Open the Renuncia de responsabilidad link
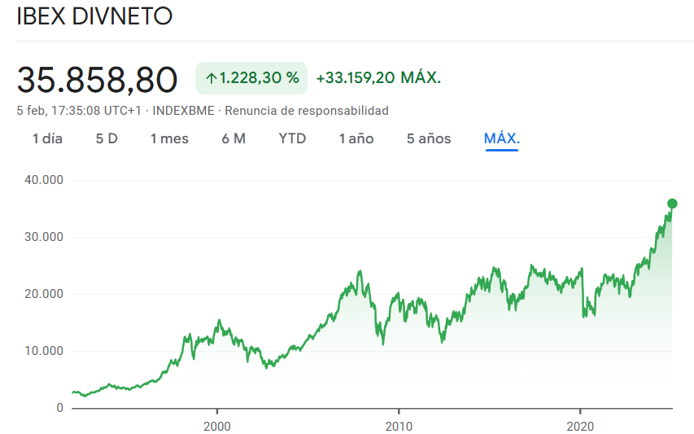This screenshot has height=434, width=694. click(x=307, y=111)
